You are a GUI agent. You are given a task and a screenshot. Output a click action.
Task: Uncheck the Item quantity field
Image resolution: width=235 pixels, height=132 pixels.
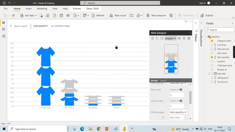pos(212,57)
